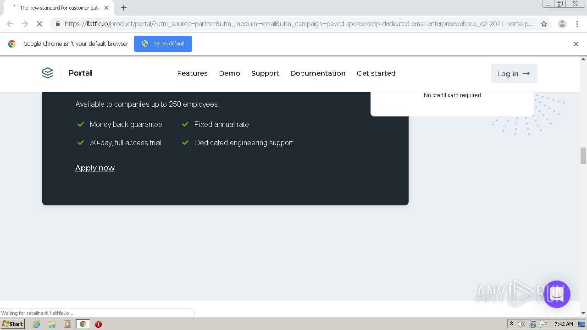This screenshot has width=587, height=330.
Task: Close the current Flatfile browser tab
Action: point(106,8)
